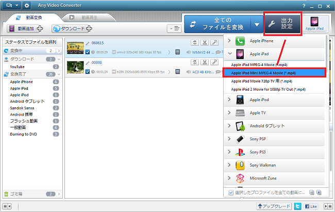The height and width of the screenshot is (212, 335).
Task: Toggle left panel with bottom-left icon
Action: (x=7, y=206)
